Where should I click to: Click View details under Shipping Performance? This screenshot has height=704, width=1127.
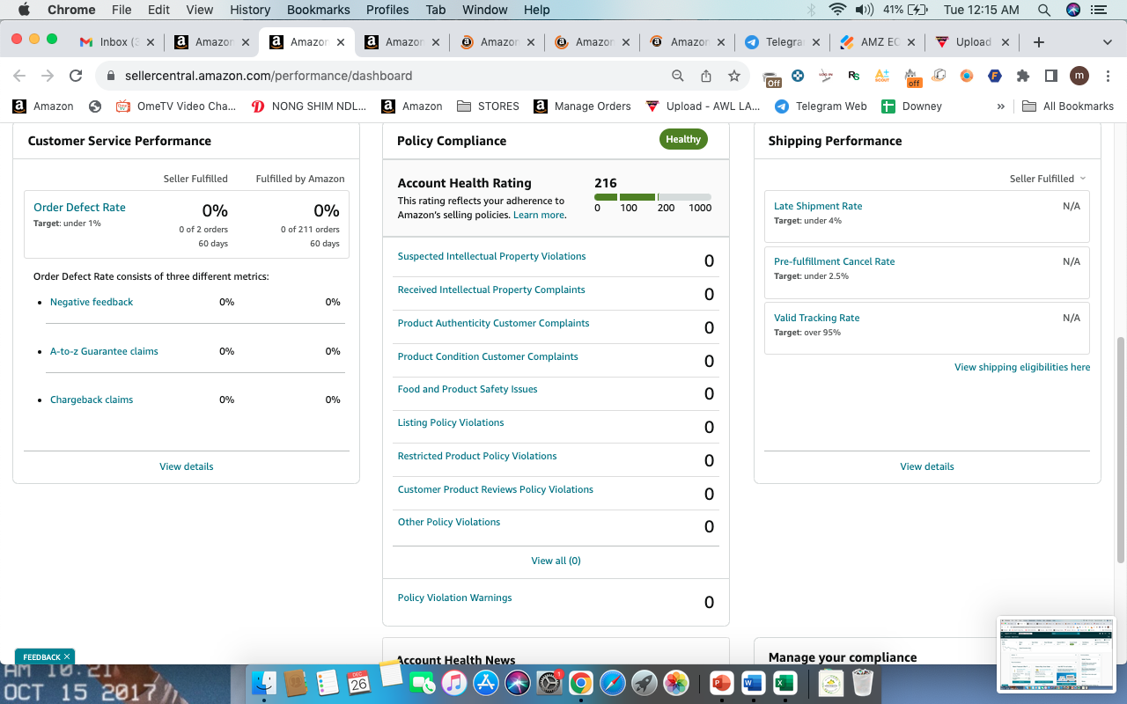click(x=927, y=466)
